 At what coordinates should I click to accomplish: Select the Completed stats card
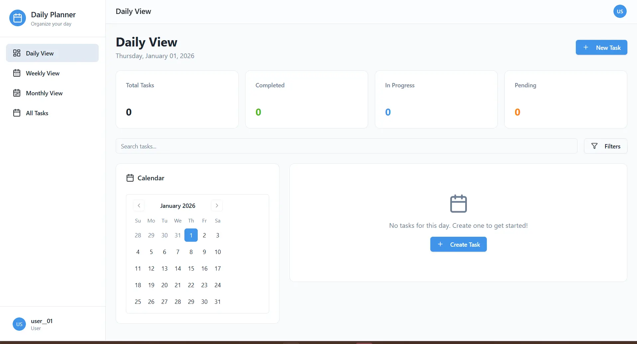[x=306, y=99]
